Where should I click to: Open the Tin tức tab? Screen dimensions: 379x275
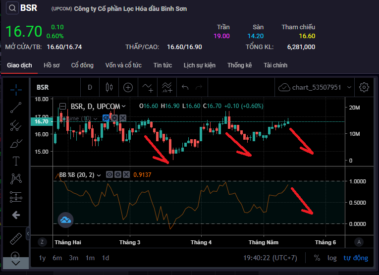(162, 65)
